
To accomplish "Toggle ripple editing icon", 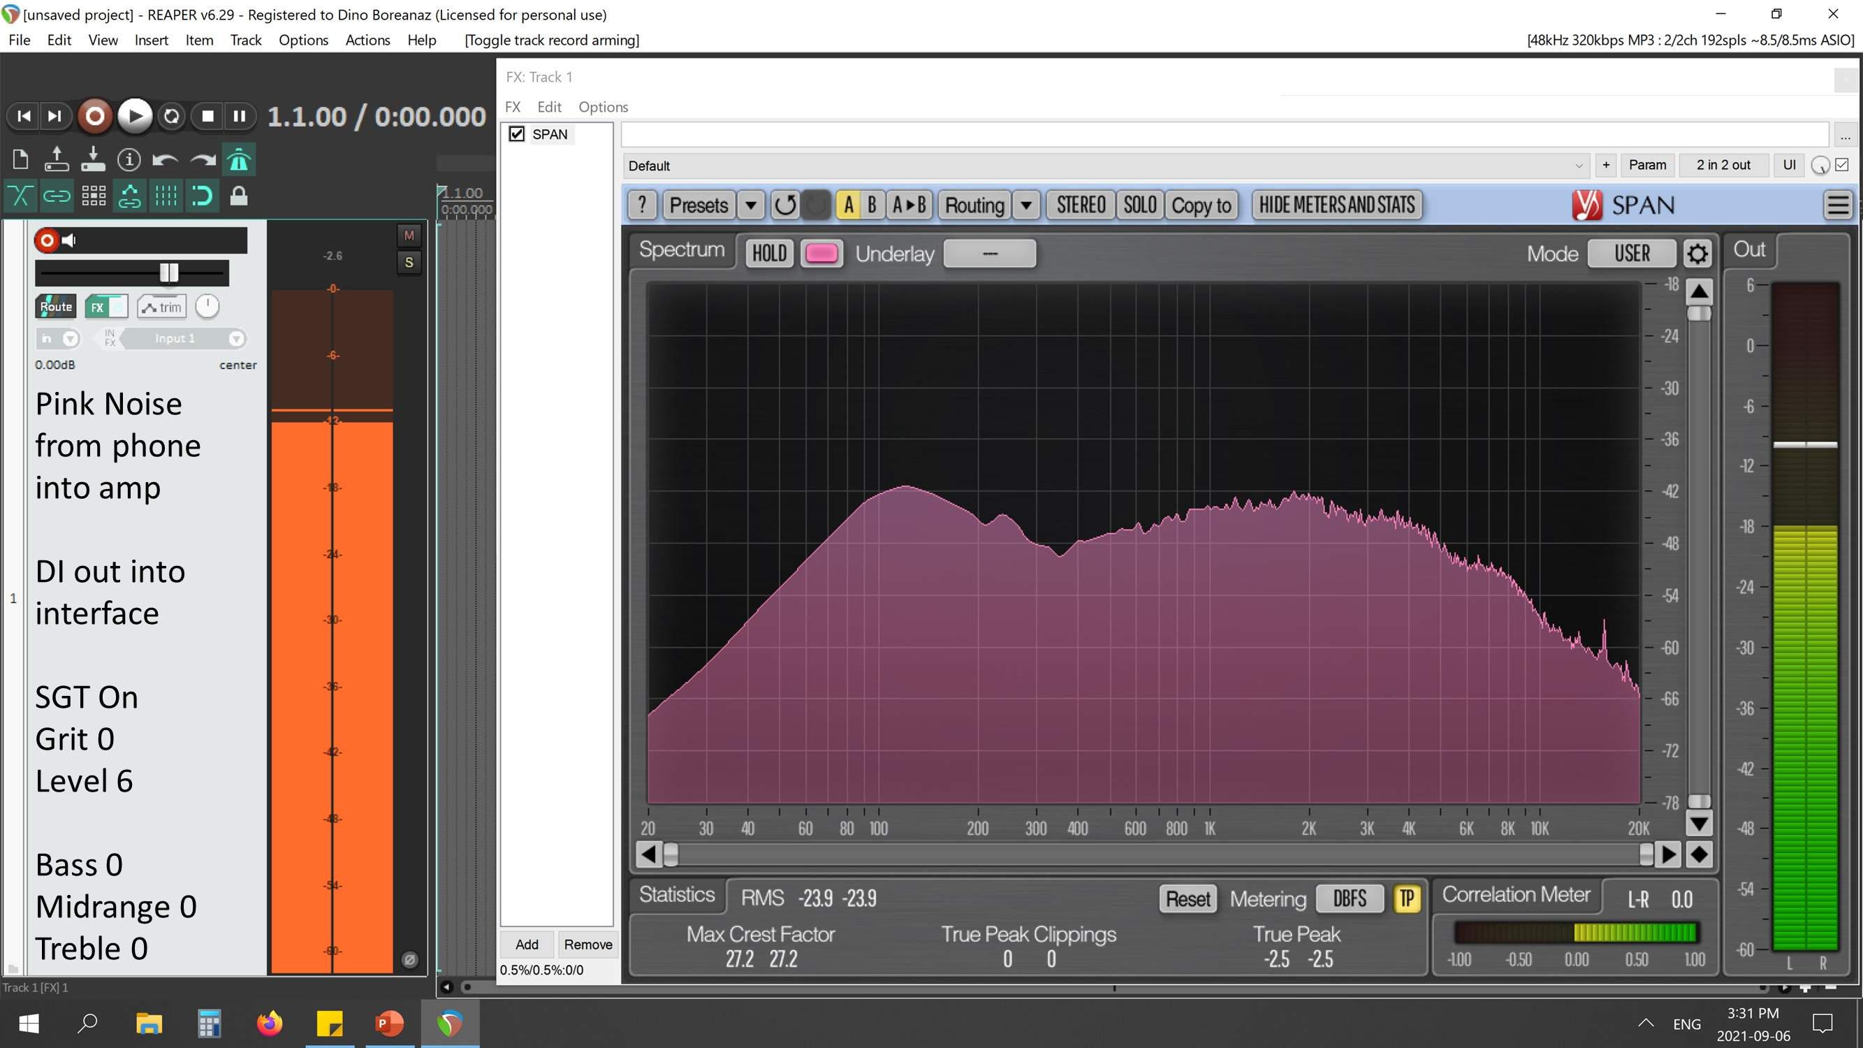I will tap(94, 196).
